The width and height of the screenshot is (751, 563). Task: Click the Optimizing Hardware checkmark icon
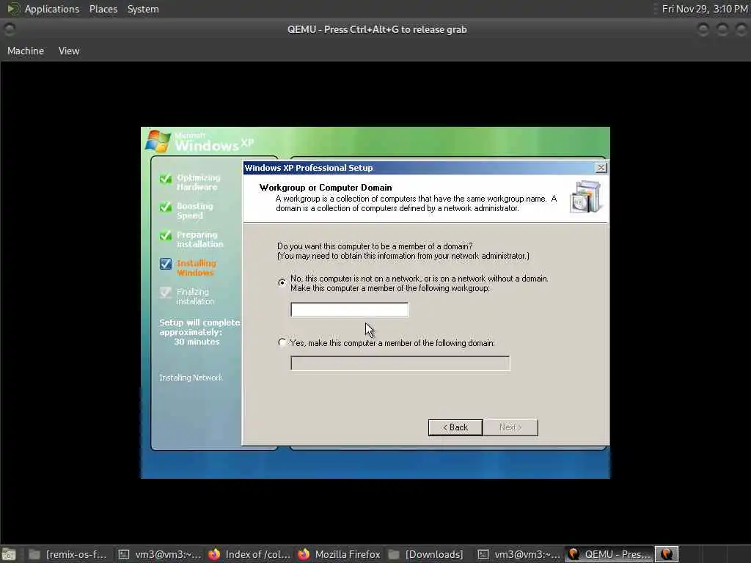pos(166,179)
